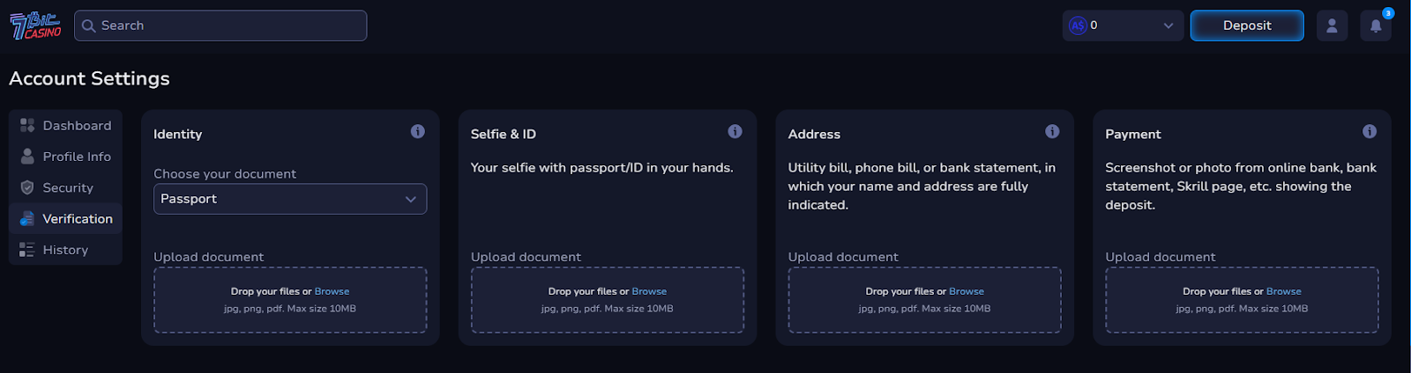Click the Address card title
1411x373 pixels.
tap(814, 134)
